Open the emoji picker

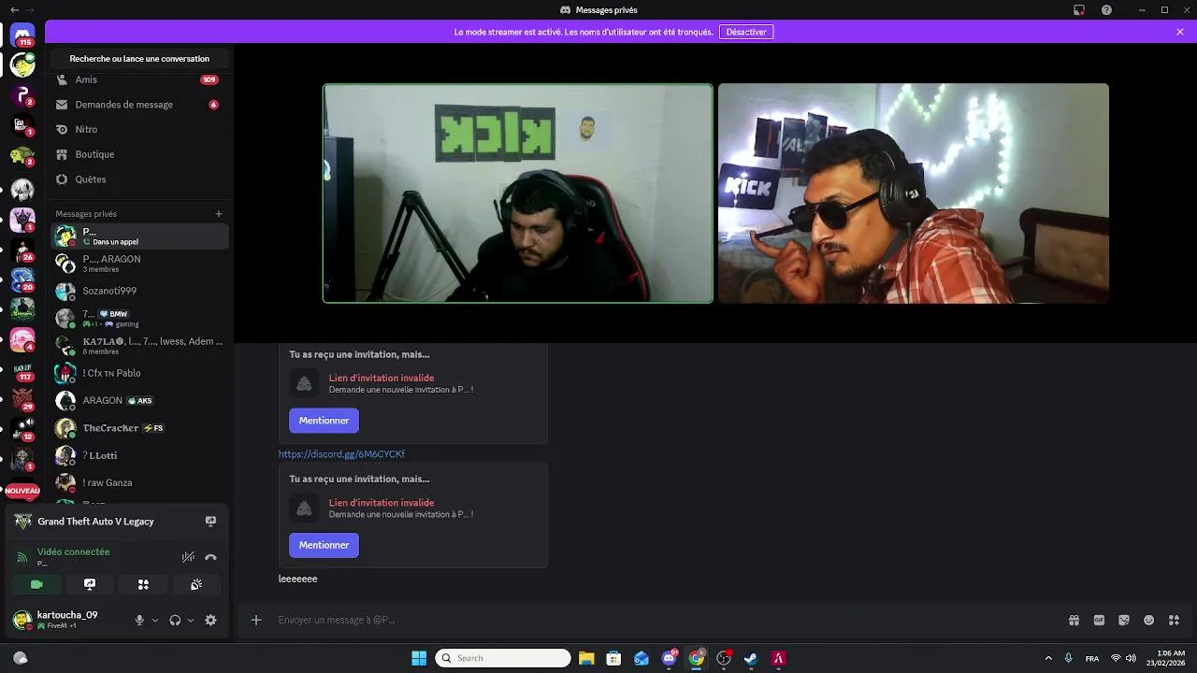(1149, 620)
